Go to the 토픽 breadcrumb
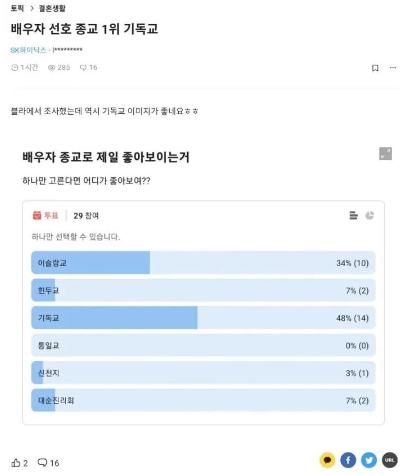 (x=17, y=8)
